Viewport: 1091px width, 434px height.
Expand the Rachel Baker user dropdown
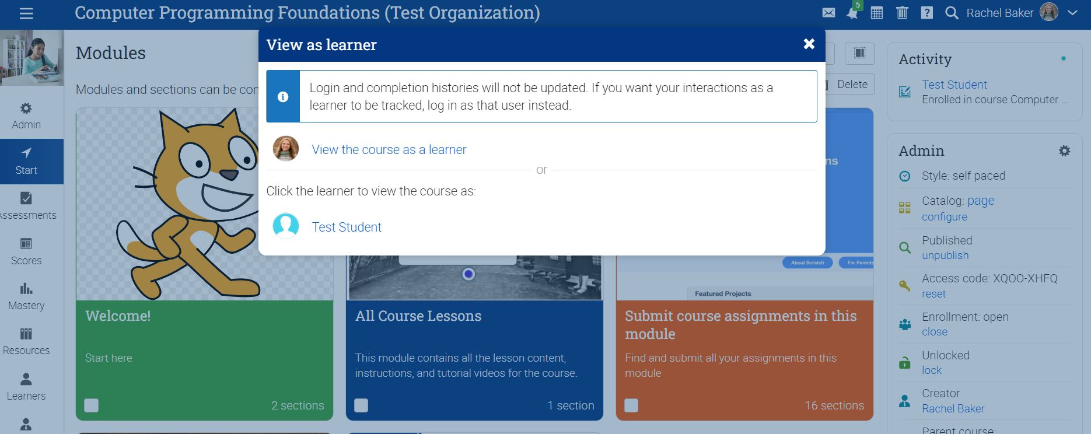coord(1072,13)
